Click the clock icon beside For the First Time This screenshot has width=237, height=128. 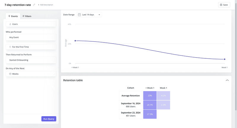point(10,47)
